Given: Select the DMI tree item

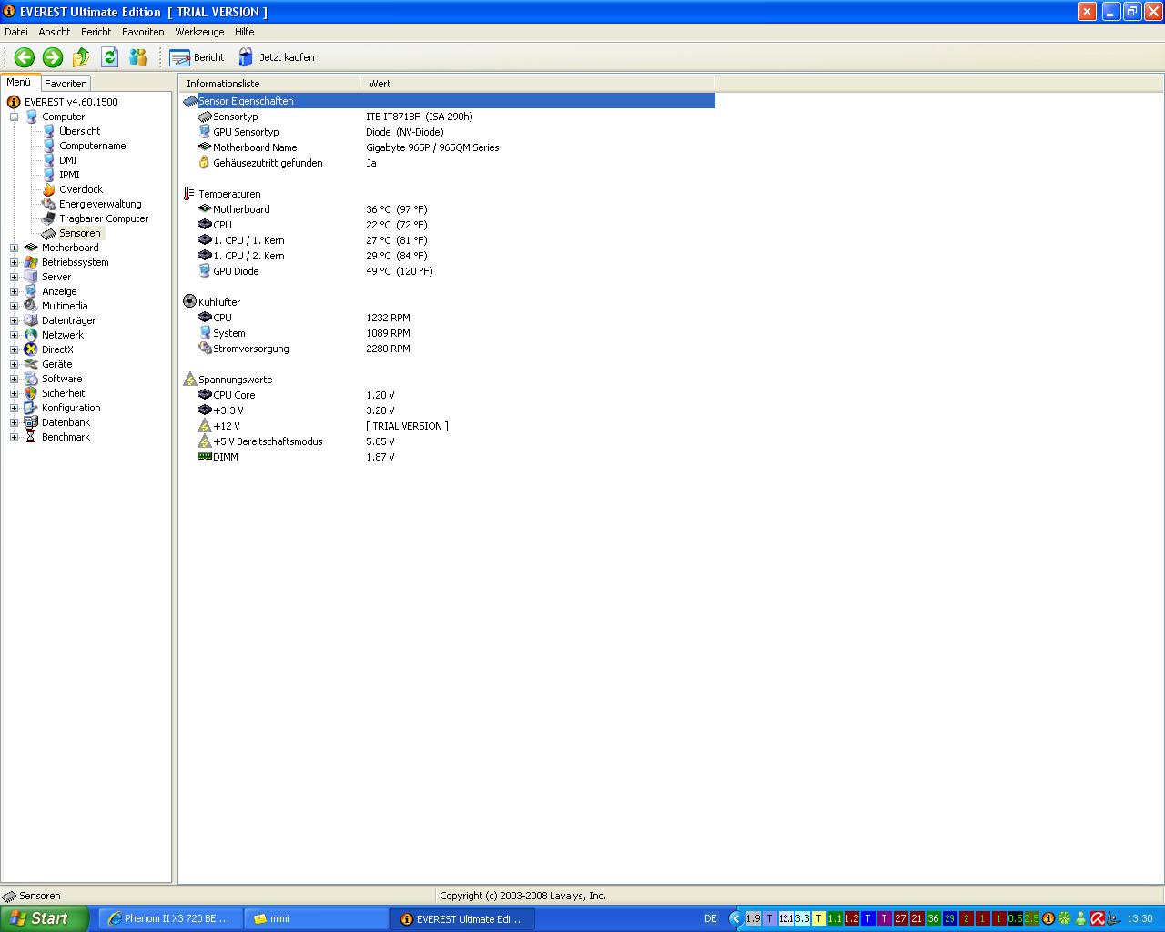Looking at the screenshot, I should coord(68,160).
